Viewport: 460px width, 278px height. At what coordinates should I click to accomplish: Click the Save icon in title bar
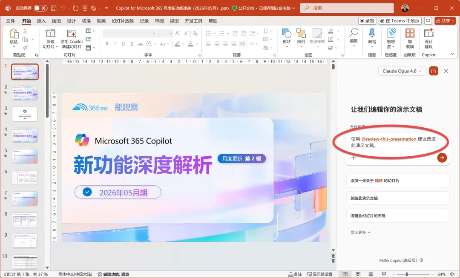[x=54, y=8]
